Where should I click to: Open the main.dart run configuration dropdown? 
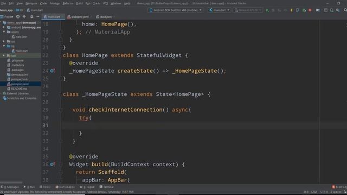(219, 10)
